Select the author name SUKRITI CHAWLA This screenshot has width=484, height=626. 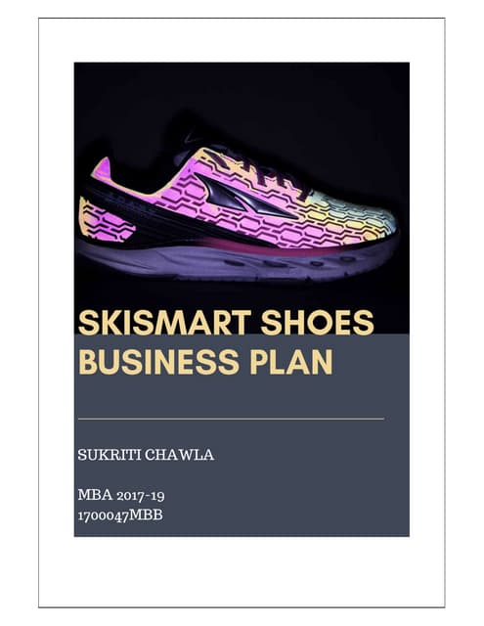146,455
